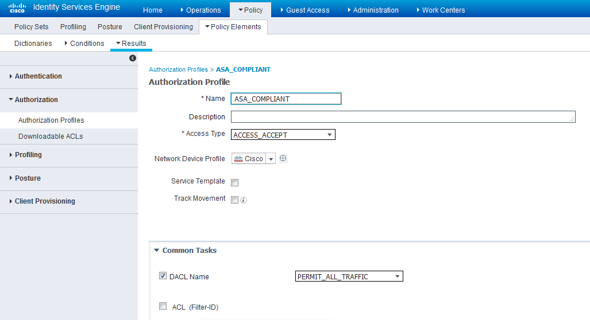590x320 pixels.
Task: Enable the Service Template checkbox
Action: tap(235, 182)
